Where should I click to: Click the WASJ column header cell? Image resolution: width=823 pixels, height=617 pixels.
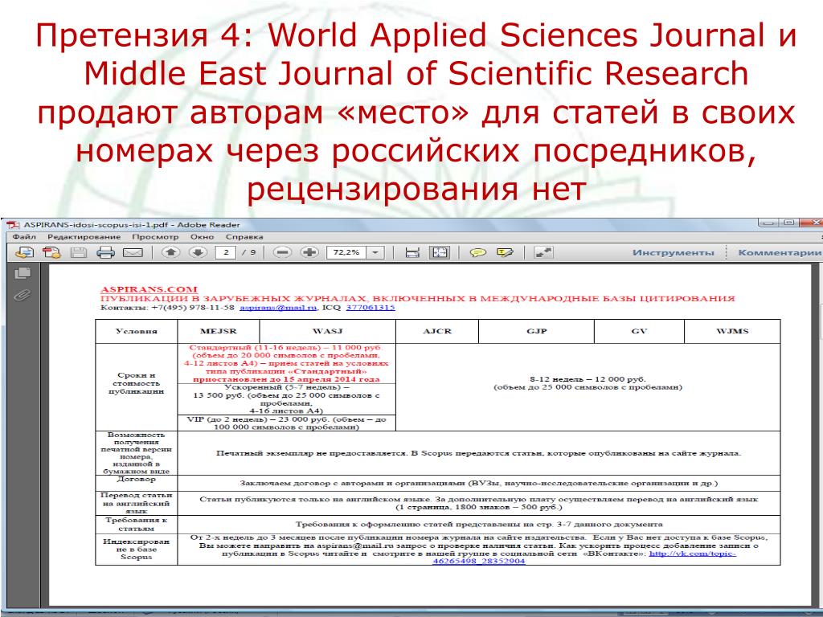point(328,331)
